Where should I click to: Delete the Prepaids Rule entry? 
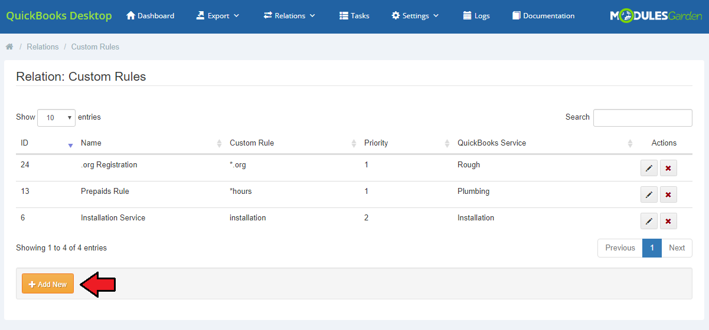pyautogui.click(x=668, y=194)
